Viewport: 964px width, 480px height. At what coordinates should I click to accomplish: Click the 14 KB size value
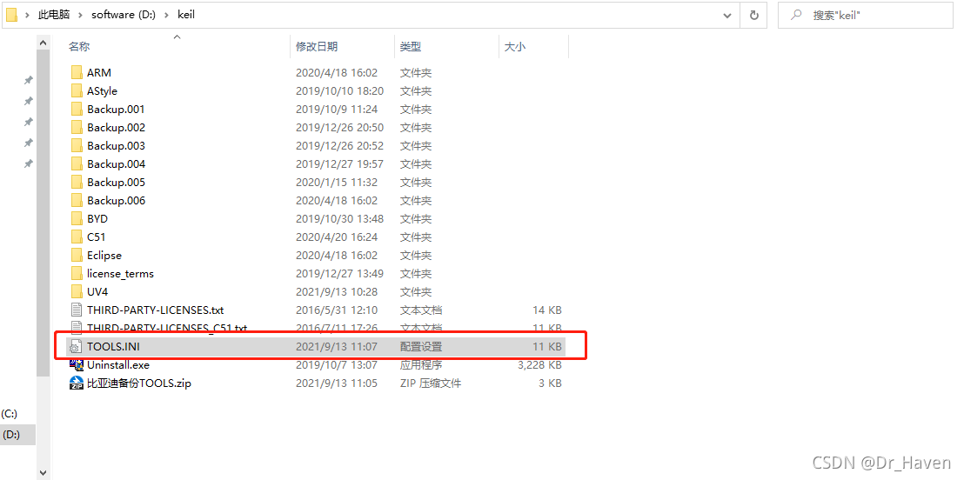click(x=546, y=310)
